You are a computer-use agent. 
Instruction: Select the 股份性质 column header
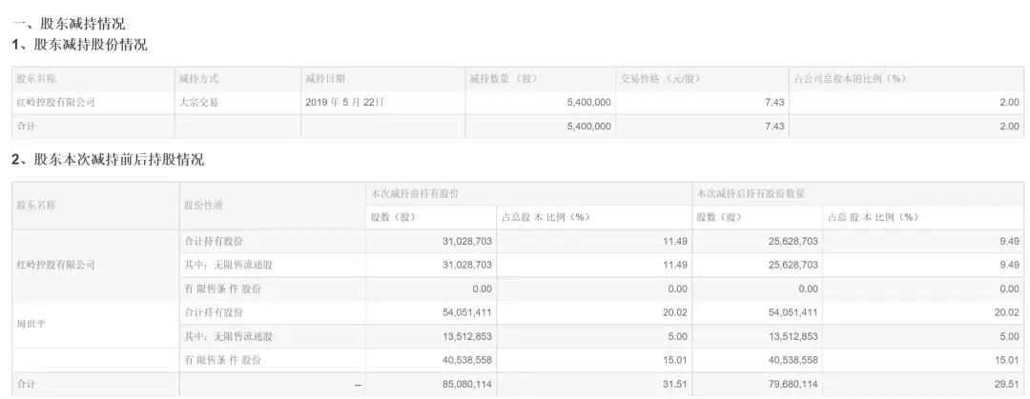(x=204, y=206)
